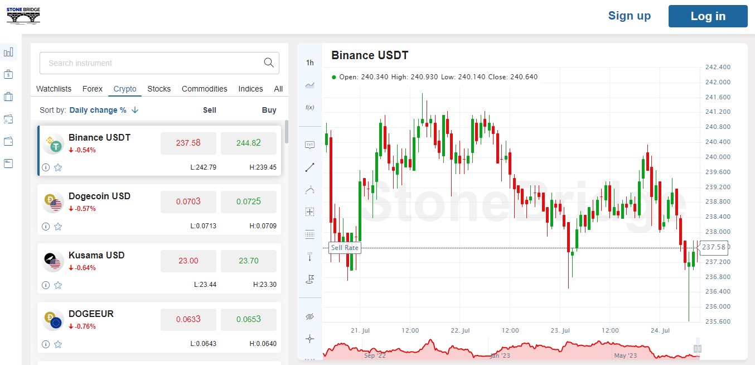Switch to the All tab

click(x=278, y=89)
